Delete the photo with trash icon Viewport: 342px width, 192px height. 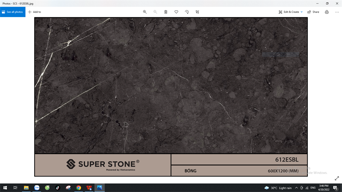[x=166, y=12]
